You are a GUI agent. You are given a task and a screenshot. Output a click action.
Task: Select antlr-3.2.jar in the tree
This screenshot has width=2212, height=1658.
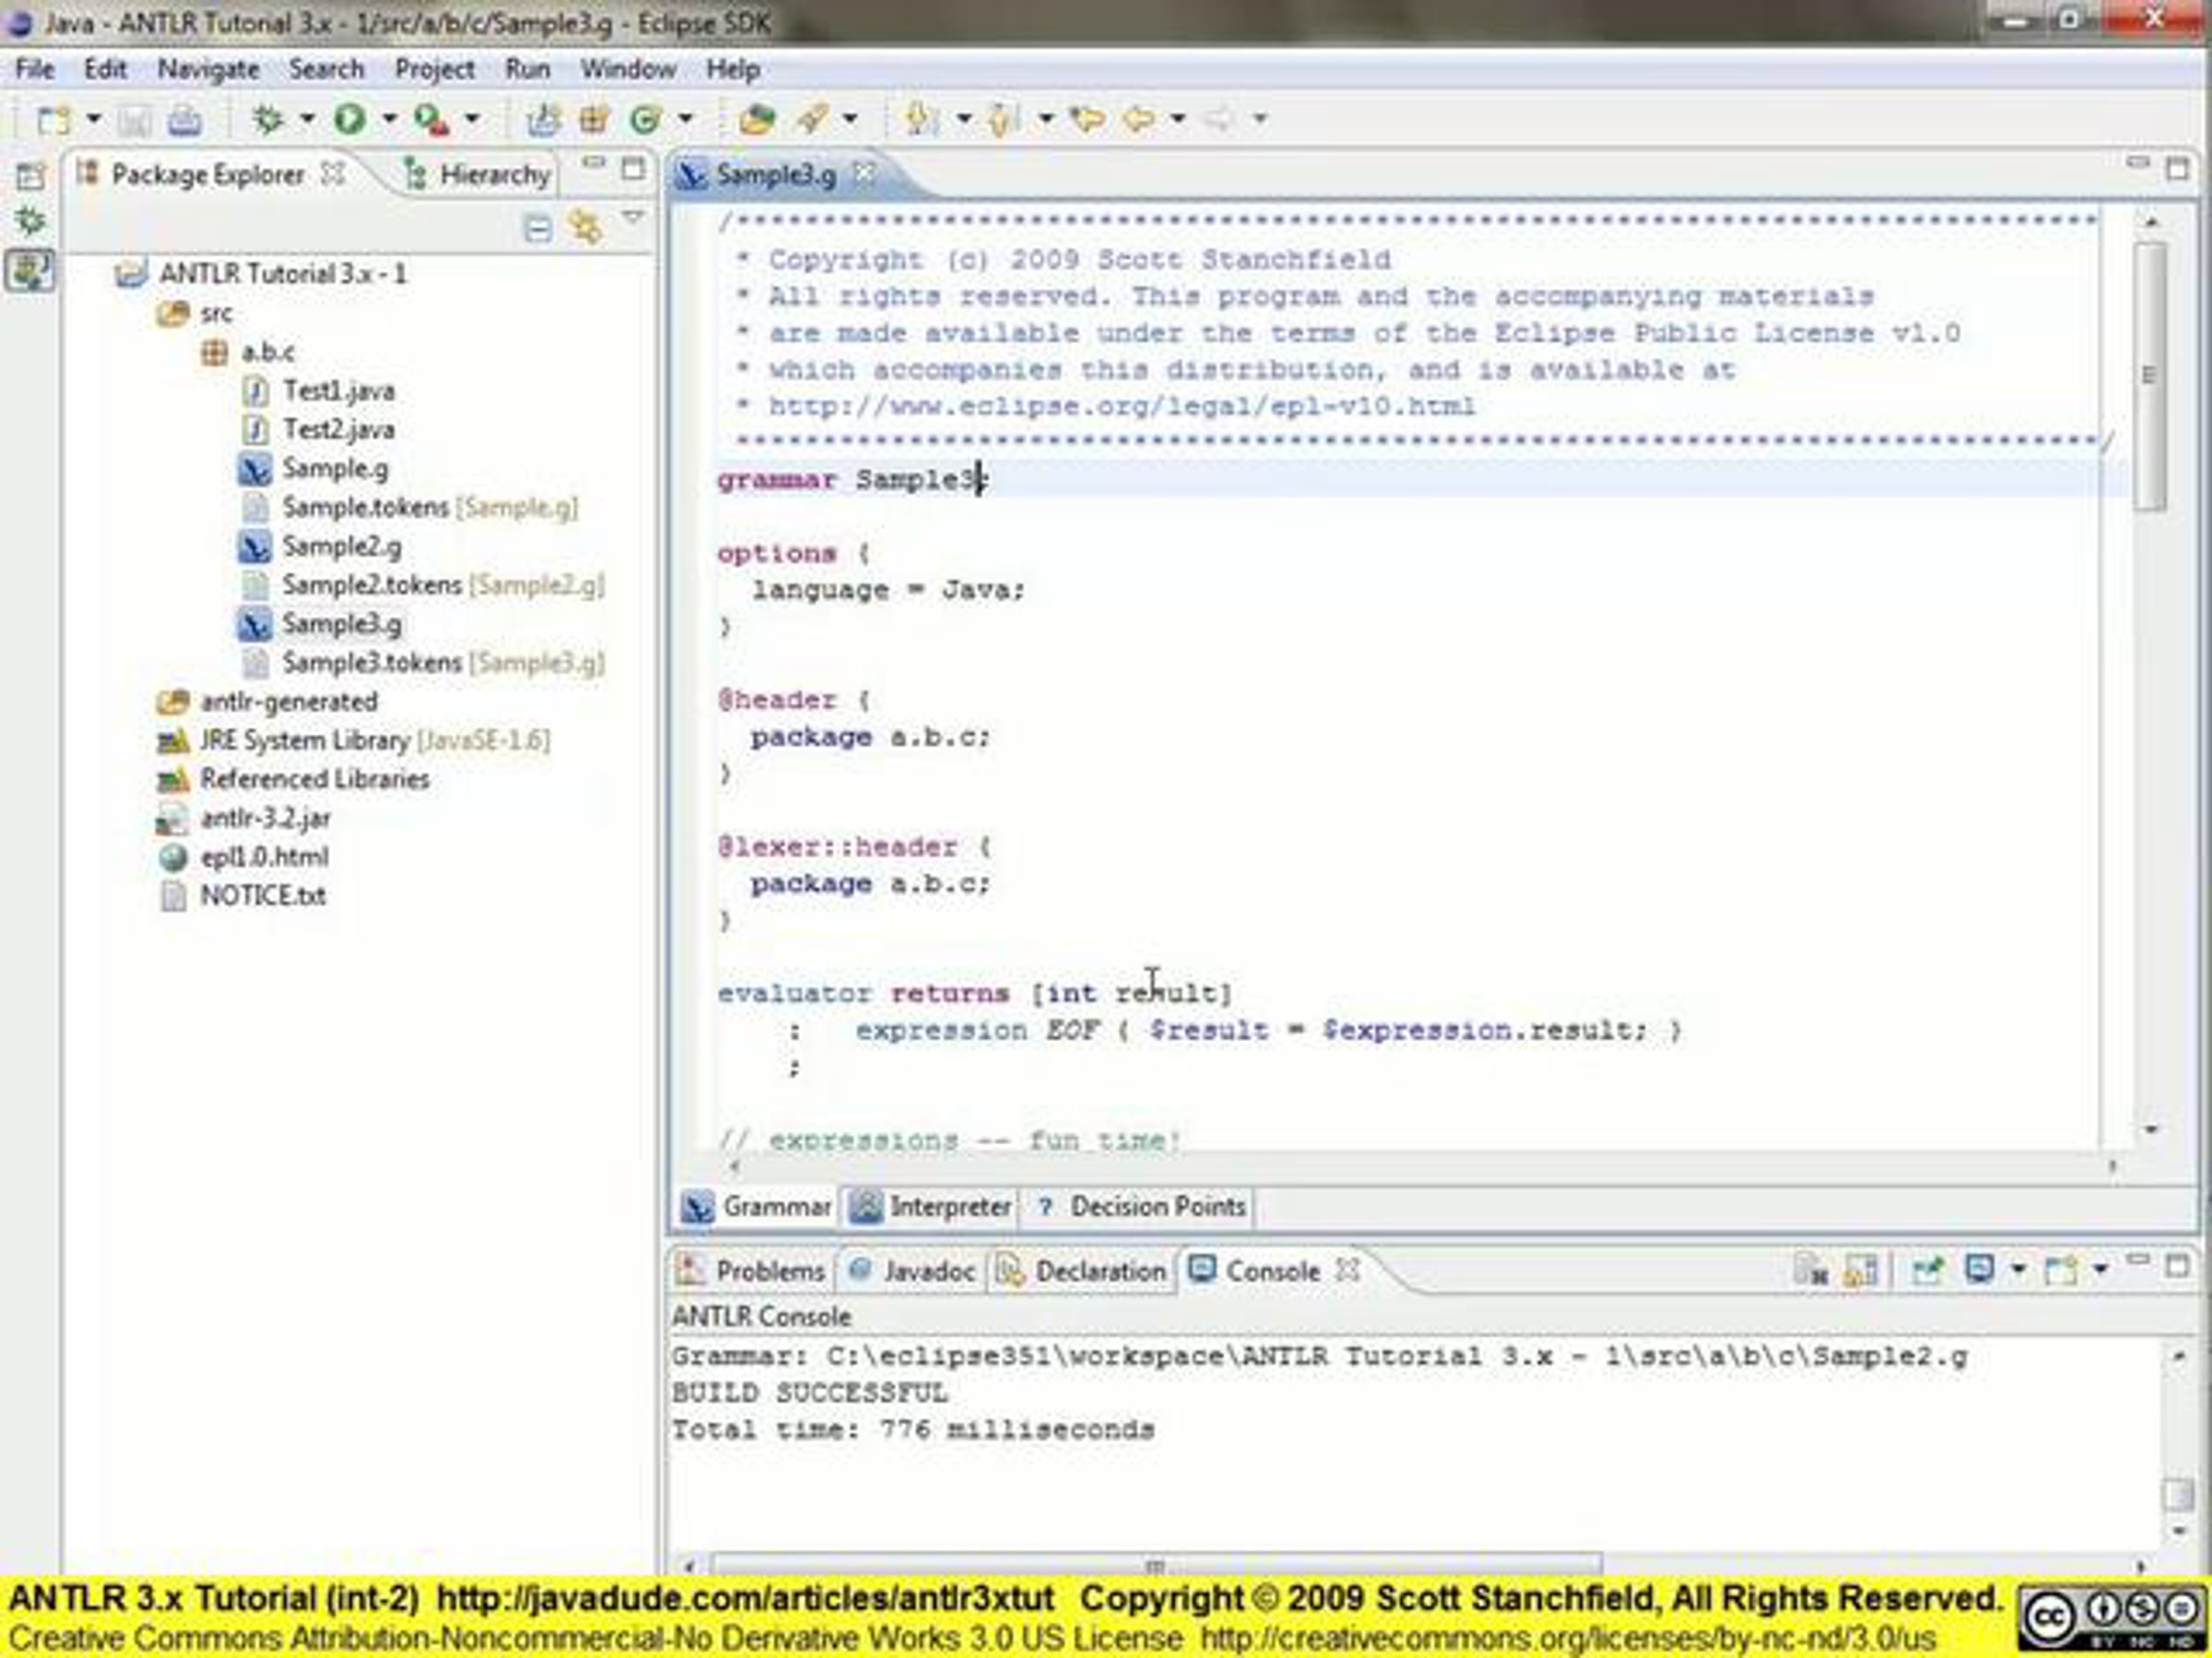point(245,819)
